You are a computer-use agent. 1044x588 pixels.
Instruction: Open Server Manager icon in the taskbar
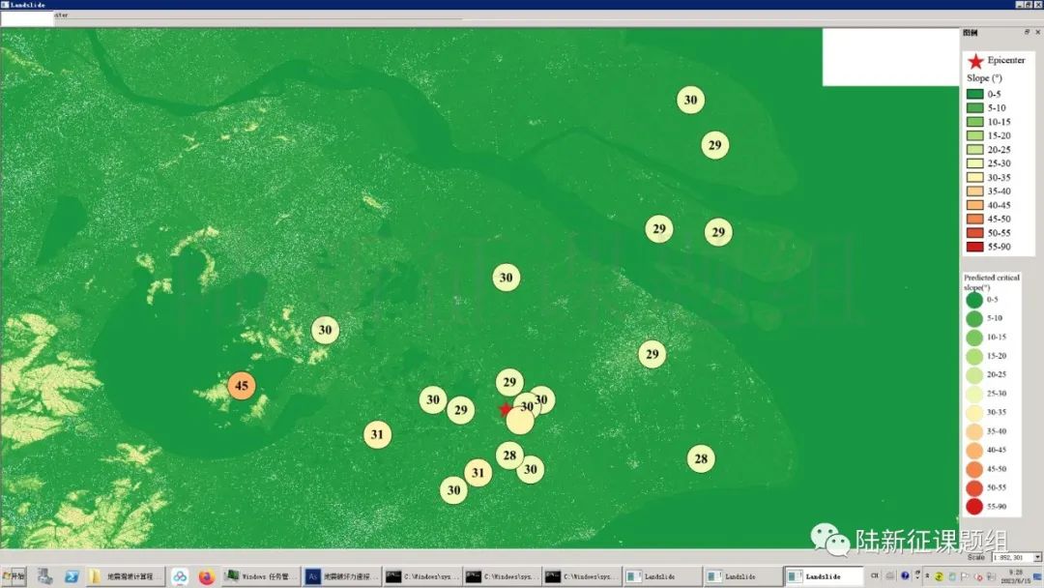point(44,576)
